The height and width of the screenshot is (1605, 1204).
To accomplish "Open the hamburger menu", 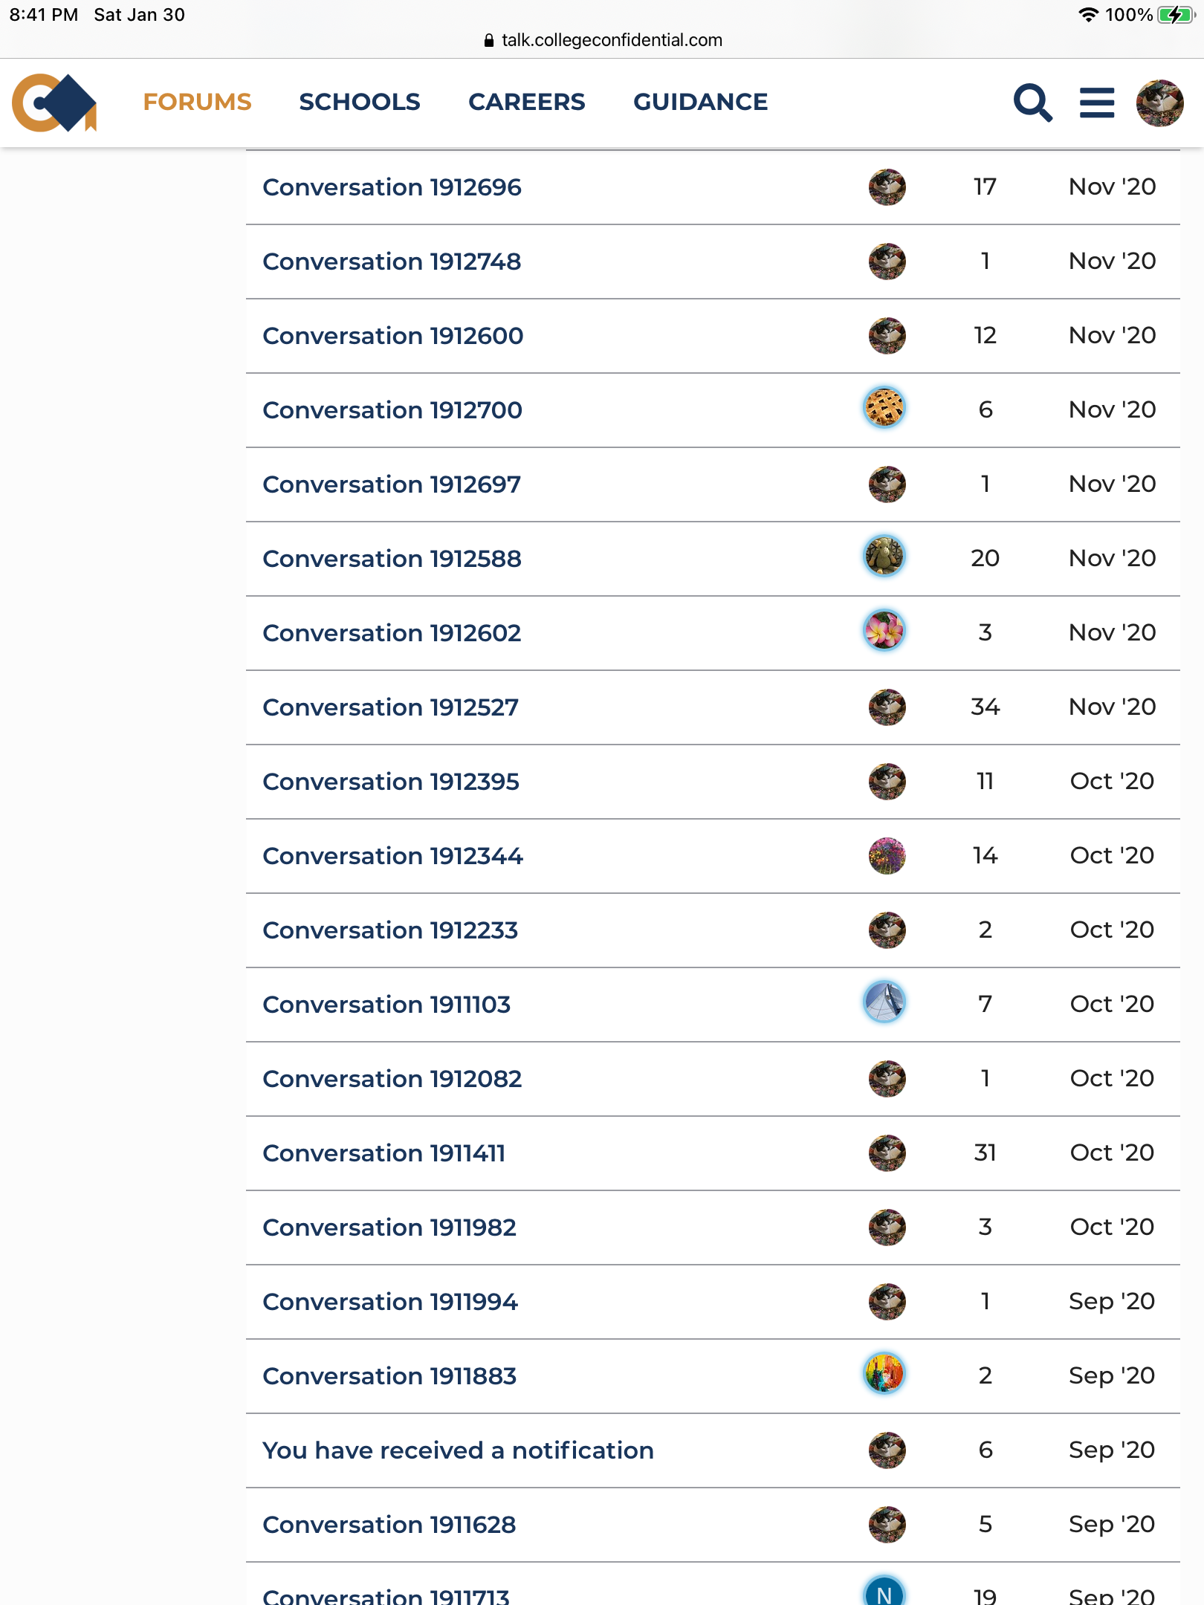I will click(x=1097, y=103).
